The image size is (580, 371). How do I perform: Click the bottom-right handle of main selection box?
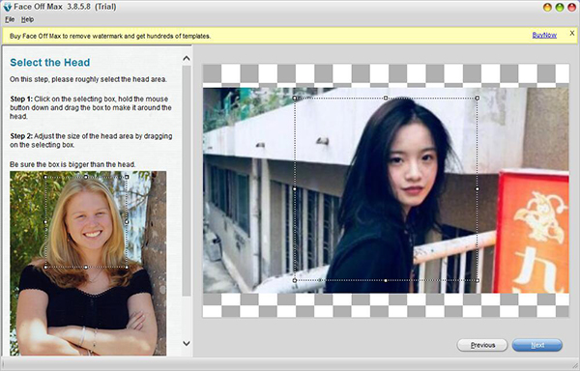coord(478,280)
